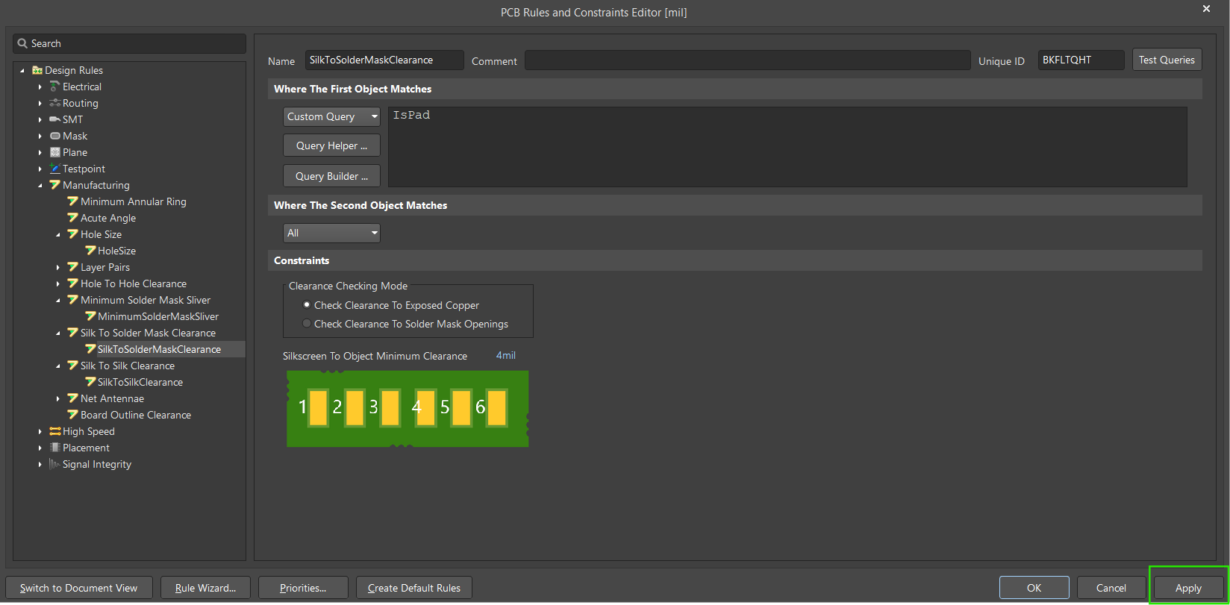Click the OK button
This screenshot has width=1230, height=605.
(x=1034, y=588)
